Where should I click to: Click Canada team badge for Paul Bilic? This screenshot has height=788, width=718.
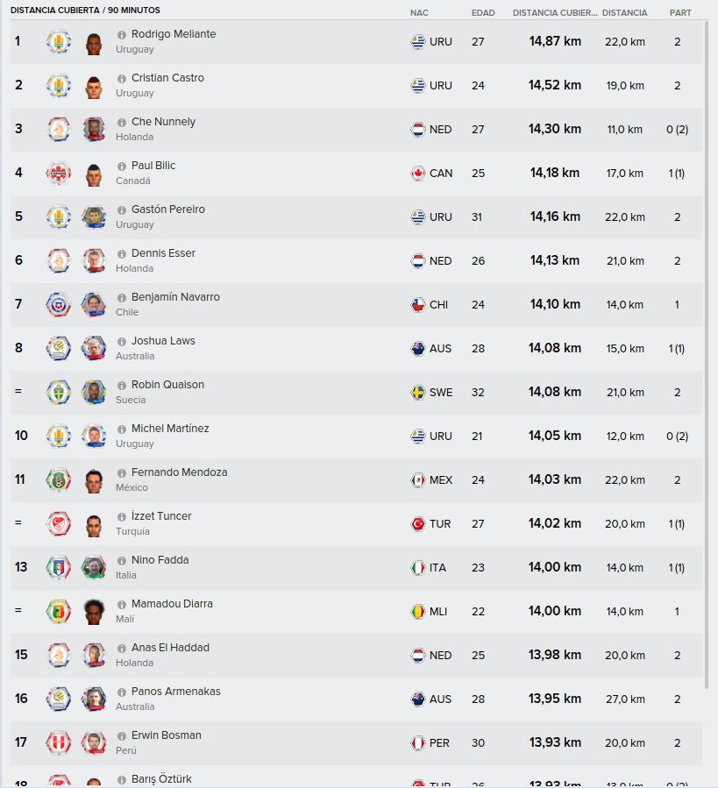[59, 174]
